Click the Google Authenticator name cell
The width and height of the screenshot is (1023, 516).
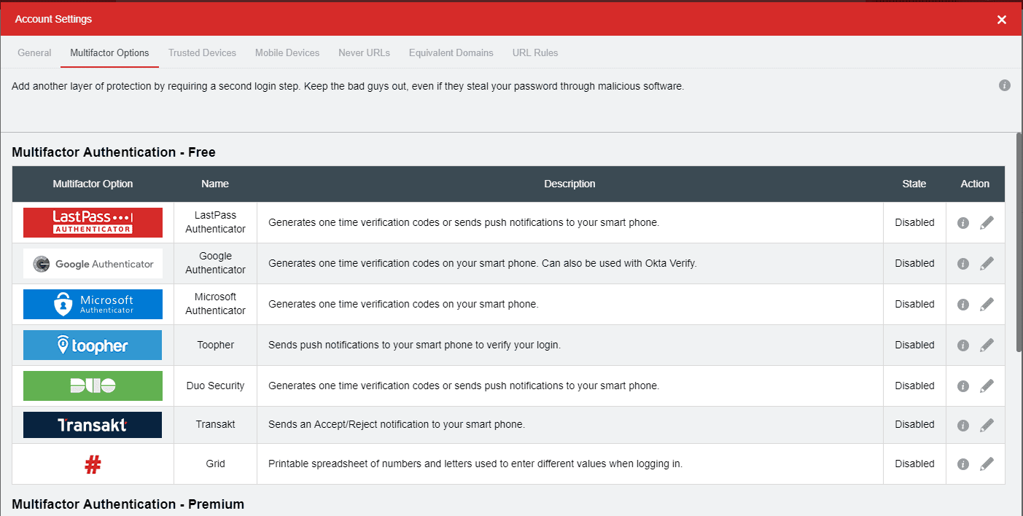pos(215,263)
